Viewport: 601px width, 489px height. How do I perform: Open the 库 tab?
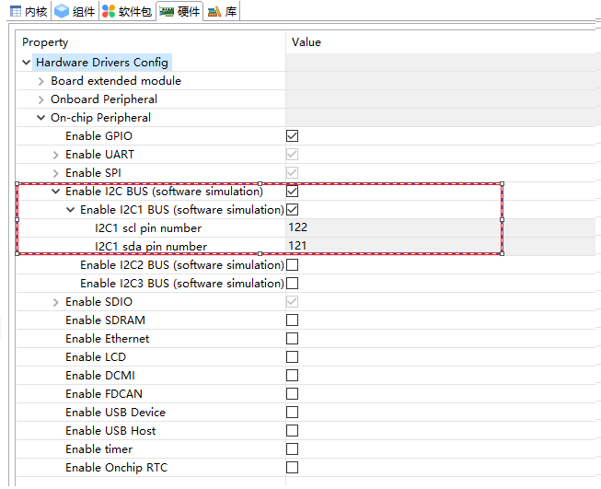(x=230, y=11)
